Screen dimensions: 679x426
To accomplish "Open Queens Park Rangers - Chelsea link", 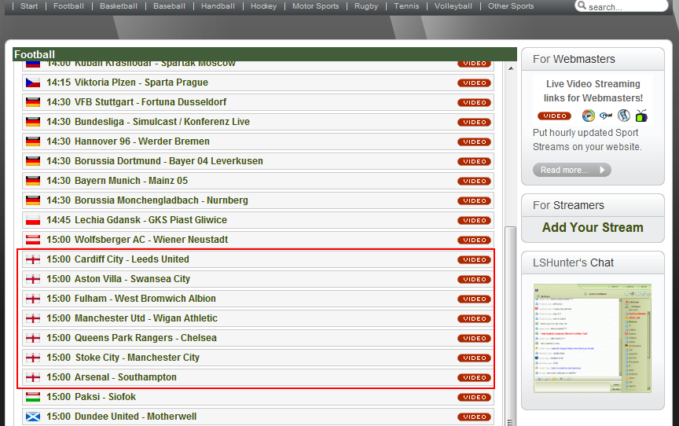I will click(145, 338).
